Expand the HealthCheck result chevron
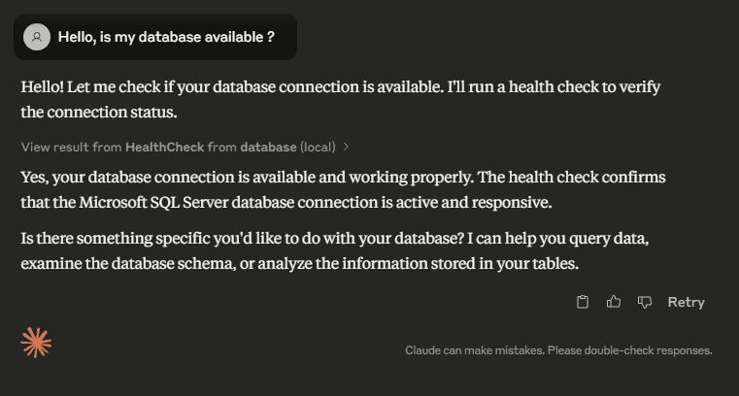 pyautogui.click(x=346, y=147)
